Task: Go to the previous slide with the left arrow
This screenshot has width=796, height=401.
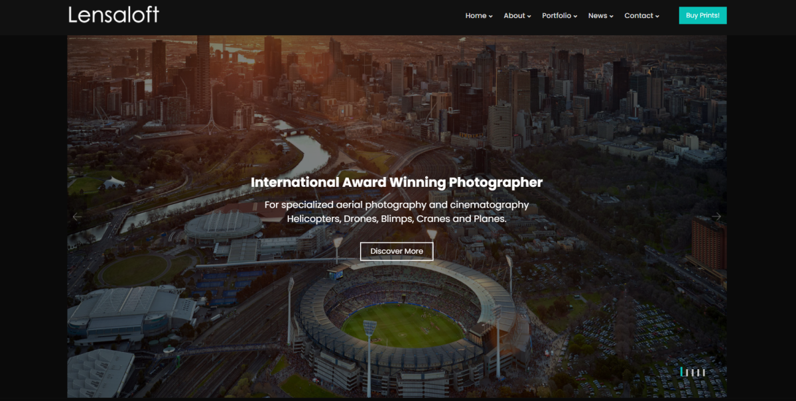Action: coord(77,217)
